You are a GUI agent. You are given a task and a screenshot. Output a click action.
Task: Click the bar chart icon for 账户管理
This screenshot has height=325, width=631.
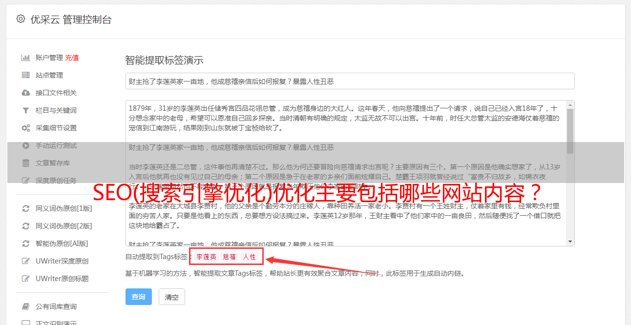25,58
